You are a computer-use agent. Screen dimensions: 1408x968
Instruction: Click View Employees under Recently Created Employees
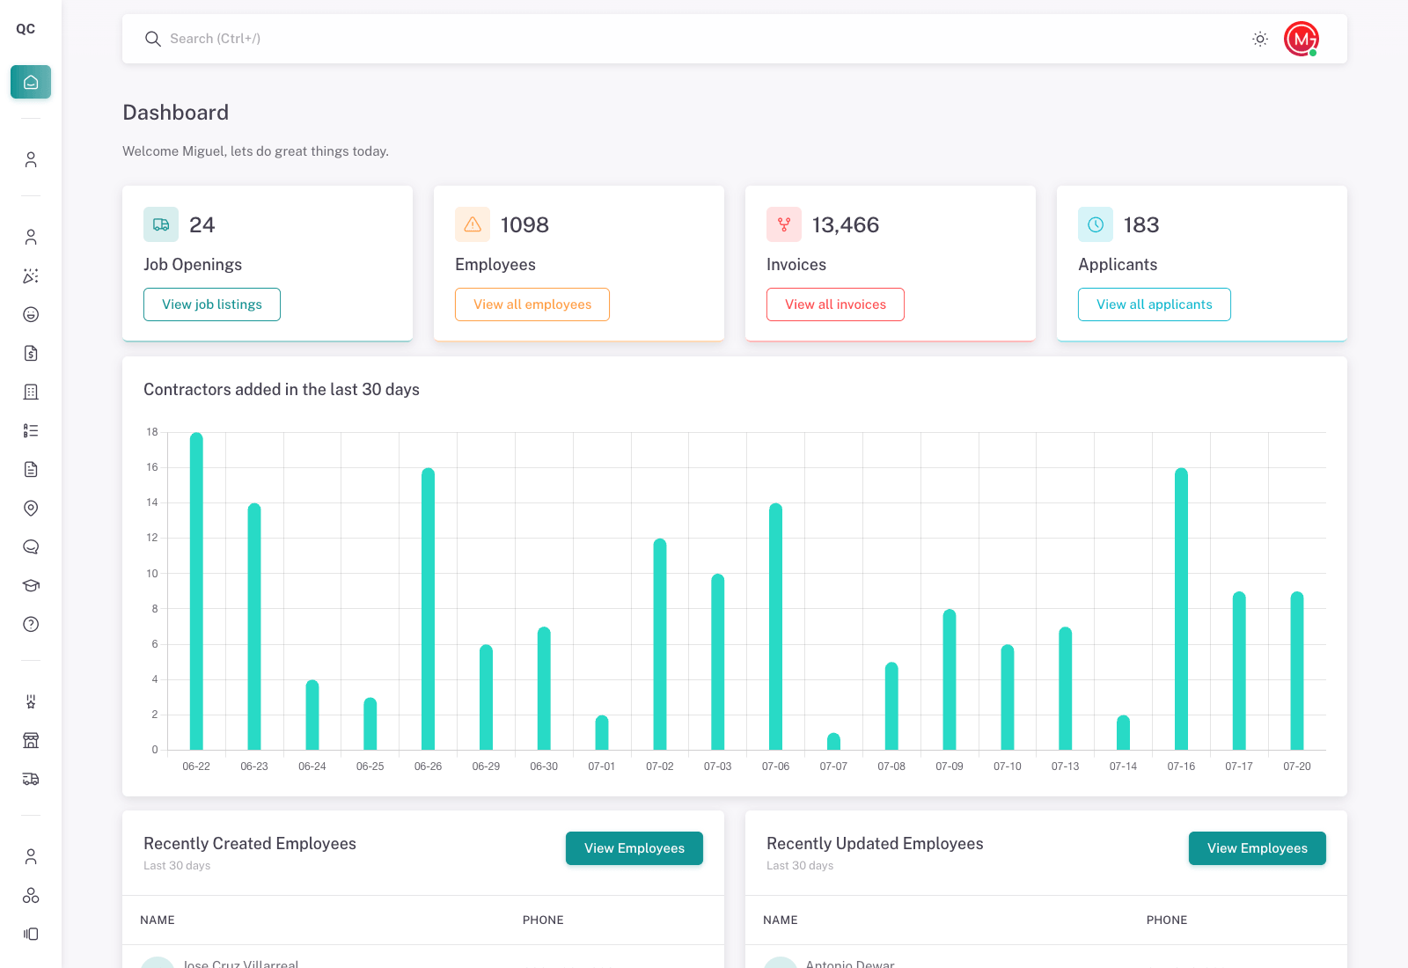click(634, 848)
